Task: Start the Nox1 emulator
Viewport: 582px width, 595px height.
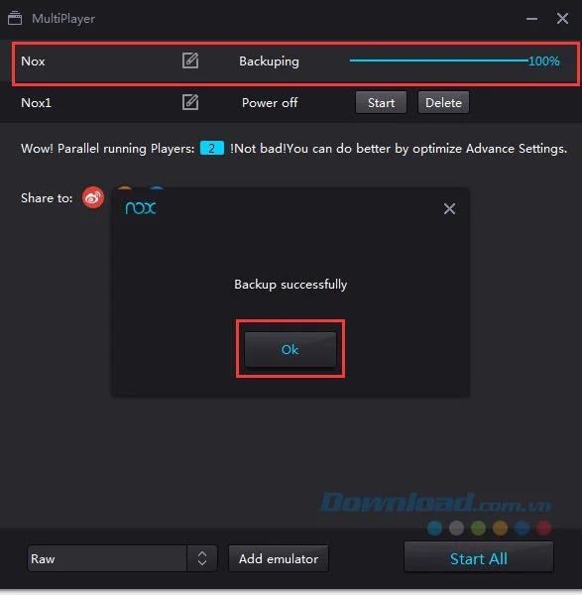Action: 381,102
